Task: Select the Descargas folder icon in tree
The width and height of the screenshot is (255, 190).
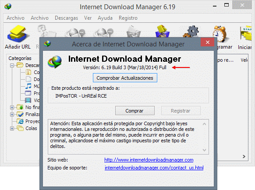Action: point(20,65)
